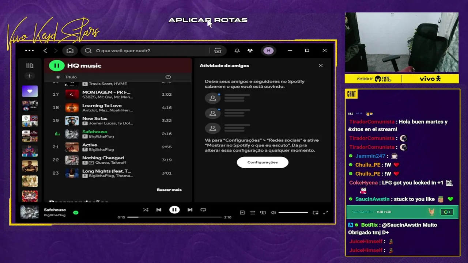Viewport: 468px width, 263px height.
Task: Toggle shuffle playback
Action: coord(146,210)
